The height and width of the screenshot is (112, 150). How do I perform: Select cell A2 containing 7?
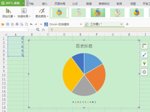pos(16,43)
